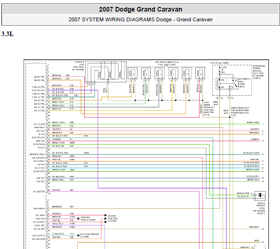Select fuel injector number 6 symbol
Viewport: 280px width, 249px height.
tap(200, 74)
